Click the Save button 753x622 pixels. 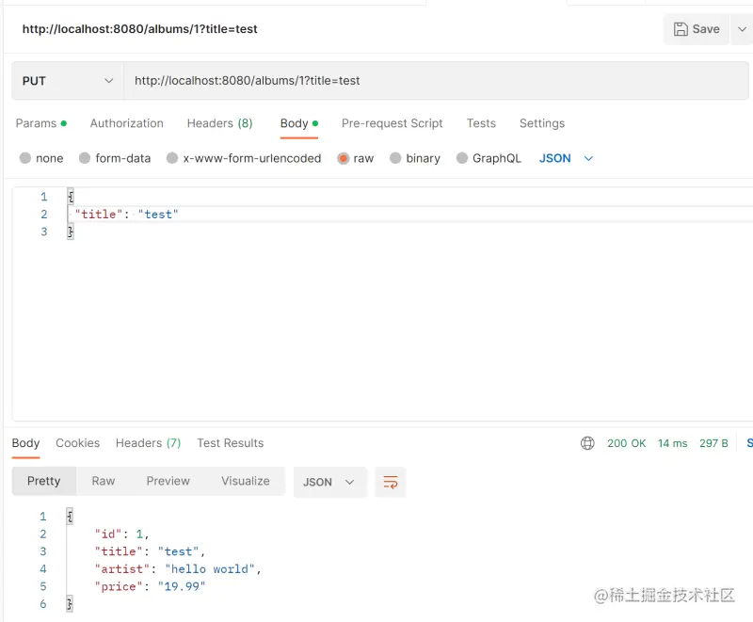pyautogui.click(x=696, y=29)
